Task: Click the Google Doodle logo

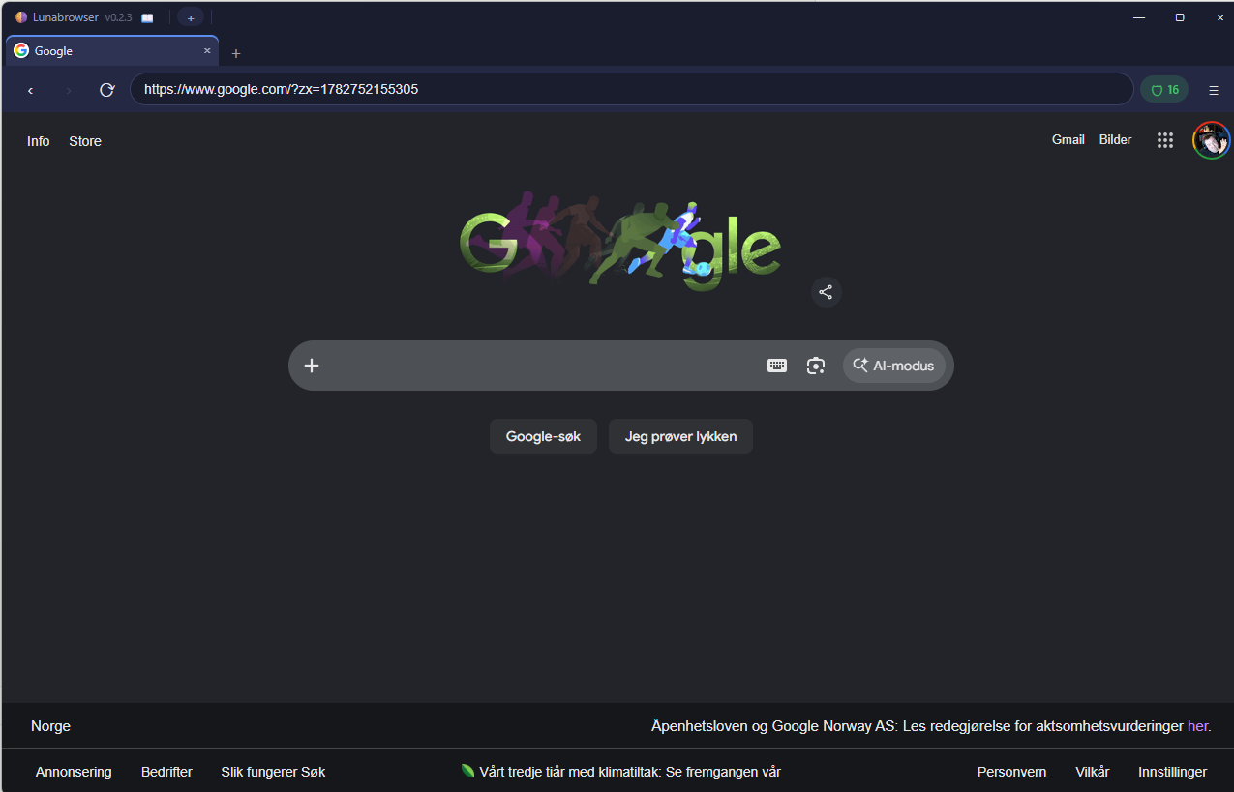Action: coord(619,240)
